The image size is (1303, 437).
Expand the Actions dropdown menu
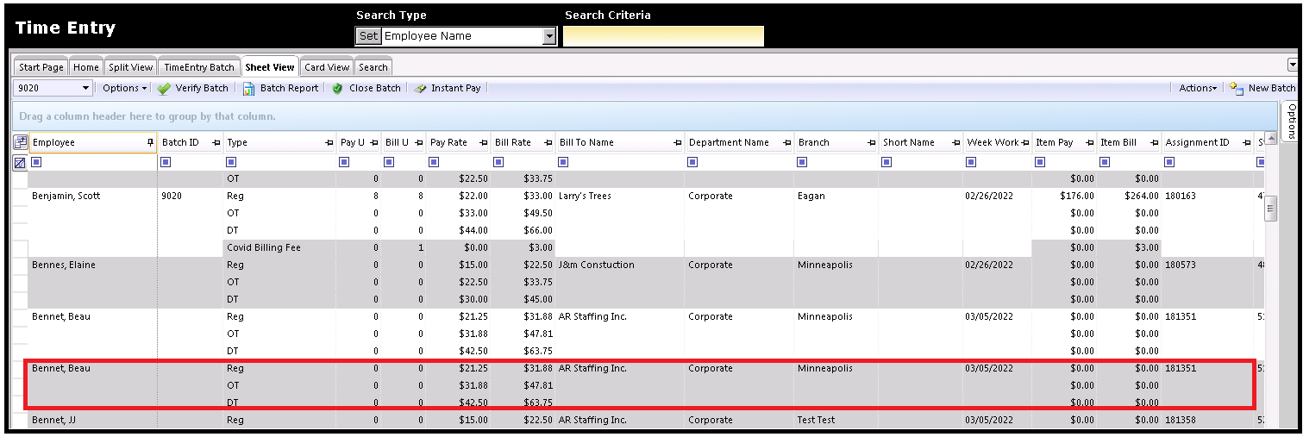1198,88
